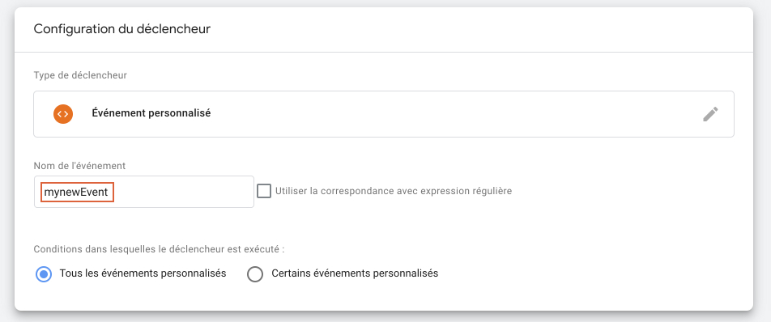Click the "Certains événements personnalisés" label text
This screenshot has height=322, width=771.
[355, 273]
